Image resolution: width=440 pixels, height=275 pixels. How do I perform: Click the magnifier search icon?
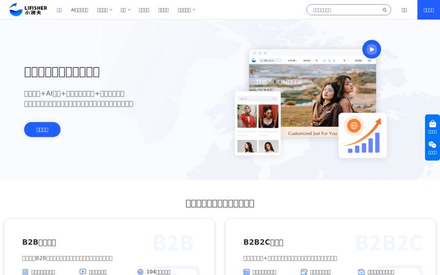[x=384, y=10]
